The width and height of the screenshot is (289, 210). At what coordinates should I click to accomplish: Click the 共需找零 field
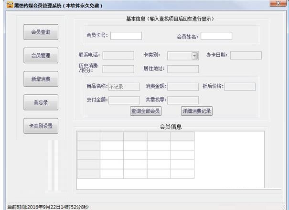[x=183, y=100]
